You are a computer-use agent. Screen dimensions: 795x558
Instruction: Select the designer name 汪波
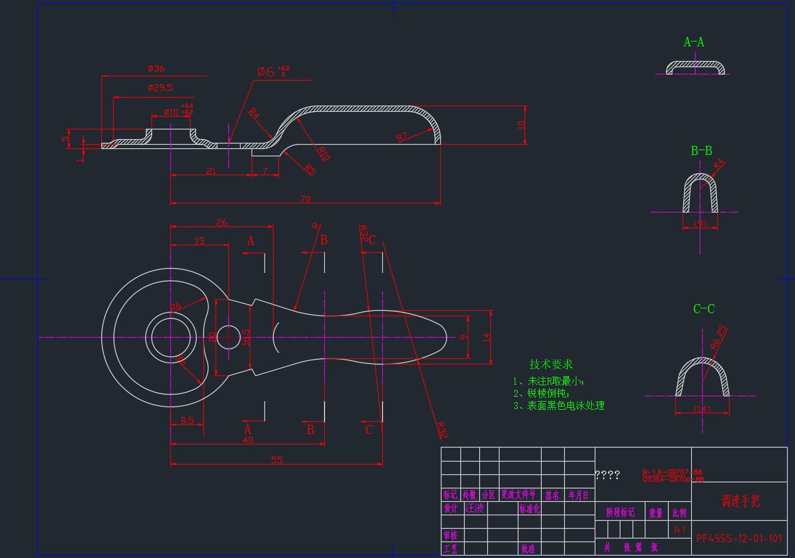(474, 508)
